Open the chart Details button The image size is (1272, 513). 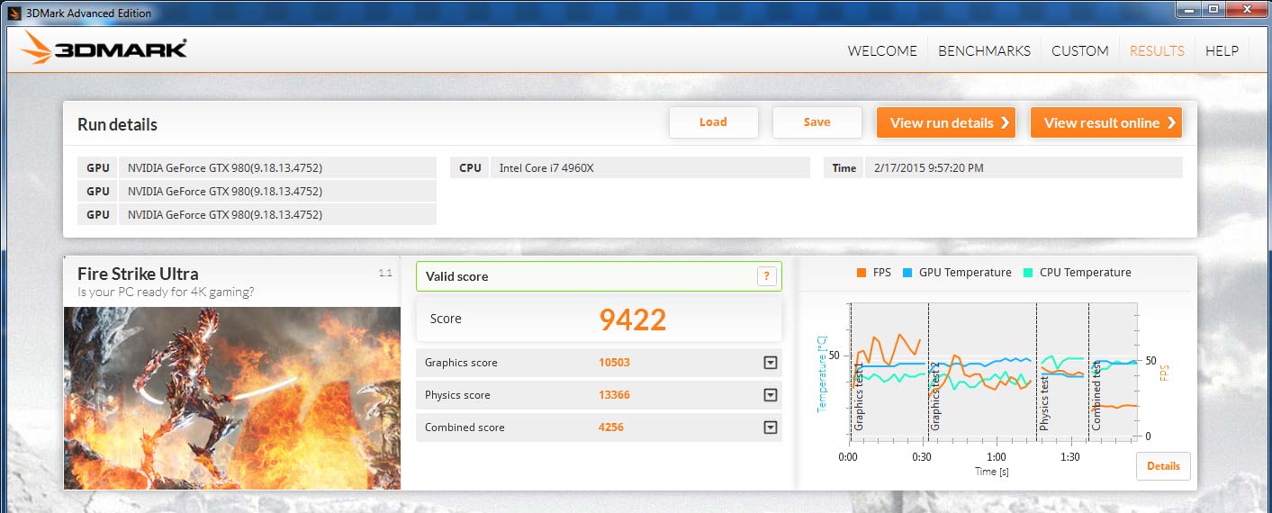(1163, 466)
